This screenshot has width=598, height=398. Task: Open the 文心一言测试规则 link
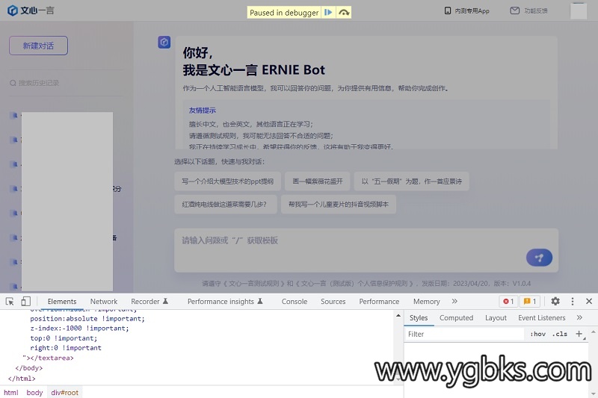tap(253, 283)
